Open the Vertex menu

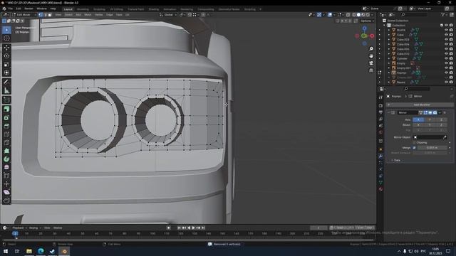pos(98,14)
